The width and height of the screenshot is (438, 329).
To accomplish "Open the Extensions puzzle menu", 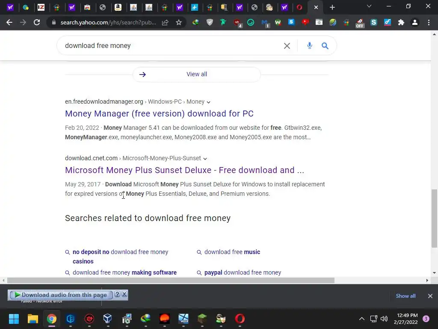I will tap(401, 22).
